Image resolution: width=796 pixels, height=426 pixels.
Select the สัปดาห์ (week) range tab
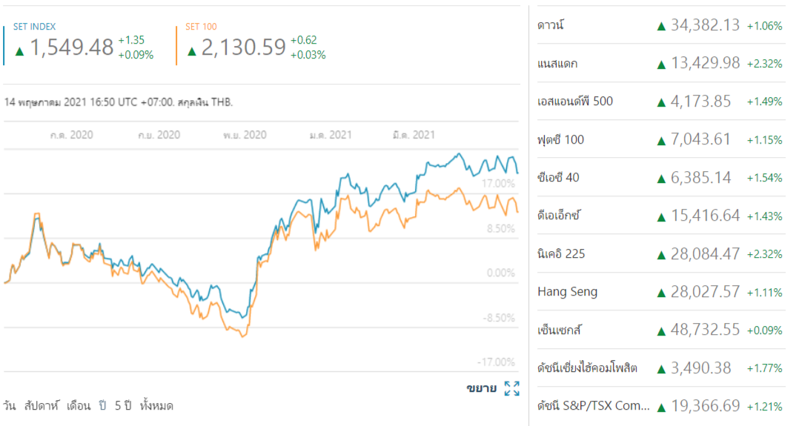pos(42,406)
